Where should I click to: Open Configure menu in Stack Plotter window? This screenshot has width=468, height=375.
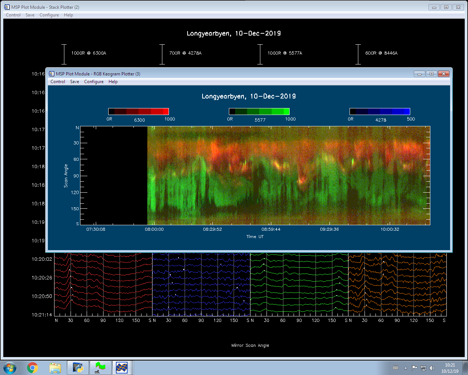click(x=49, y=15)
